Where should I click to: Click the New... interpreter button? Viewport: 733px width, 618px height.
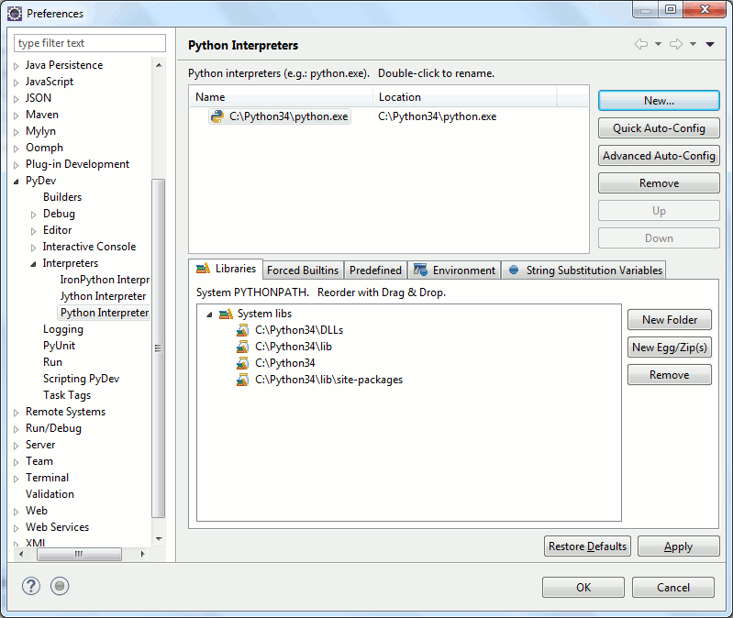tap(659, 101)
